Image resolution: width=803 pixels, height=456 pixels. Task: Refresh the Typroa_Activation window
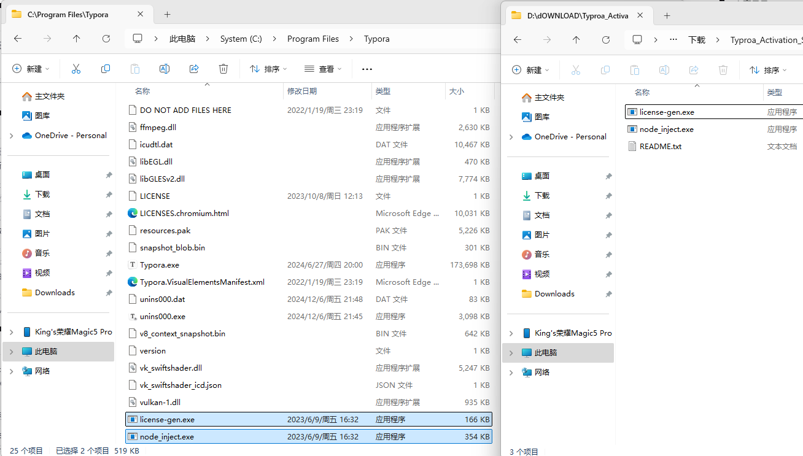pos(606,40)
